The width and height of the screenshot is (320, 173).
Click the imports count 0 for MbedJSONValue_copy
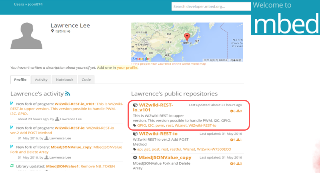click(239, 164)
